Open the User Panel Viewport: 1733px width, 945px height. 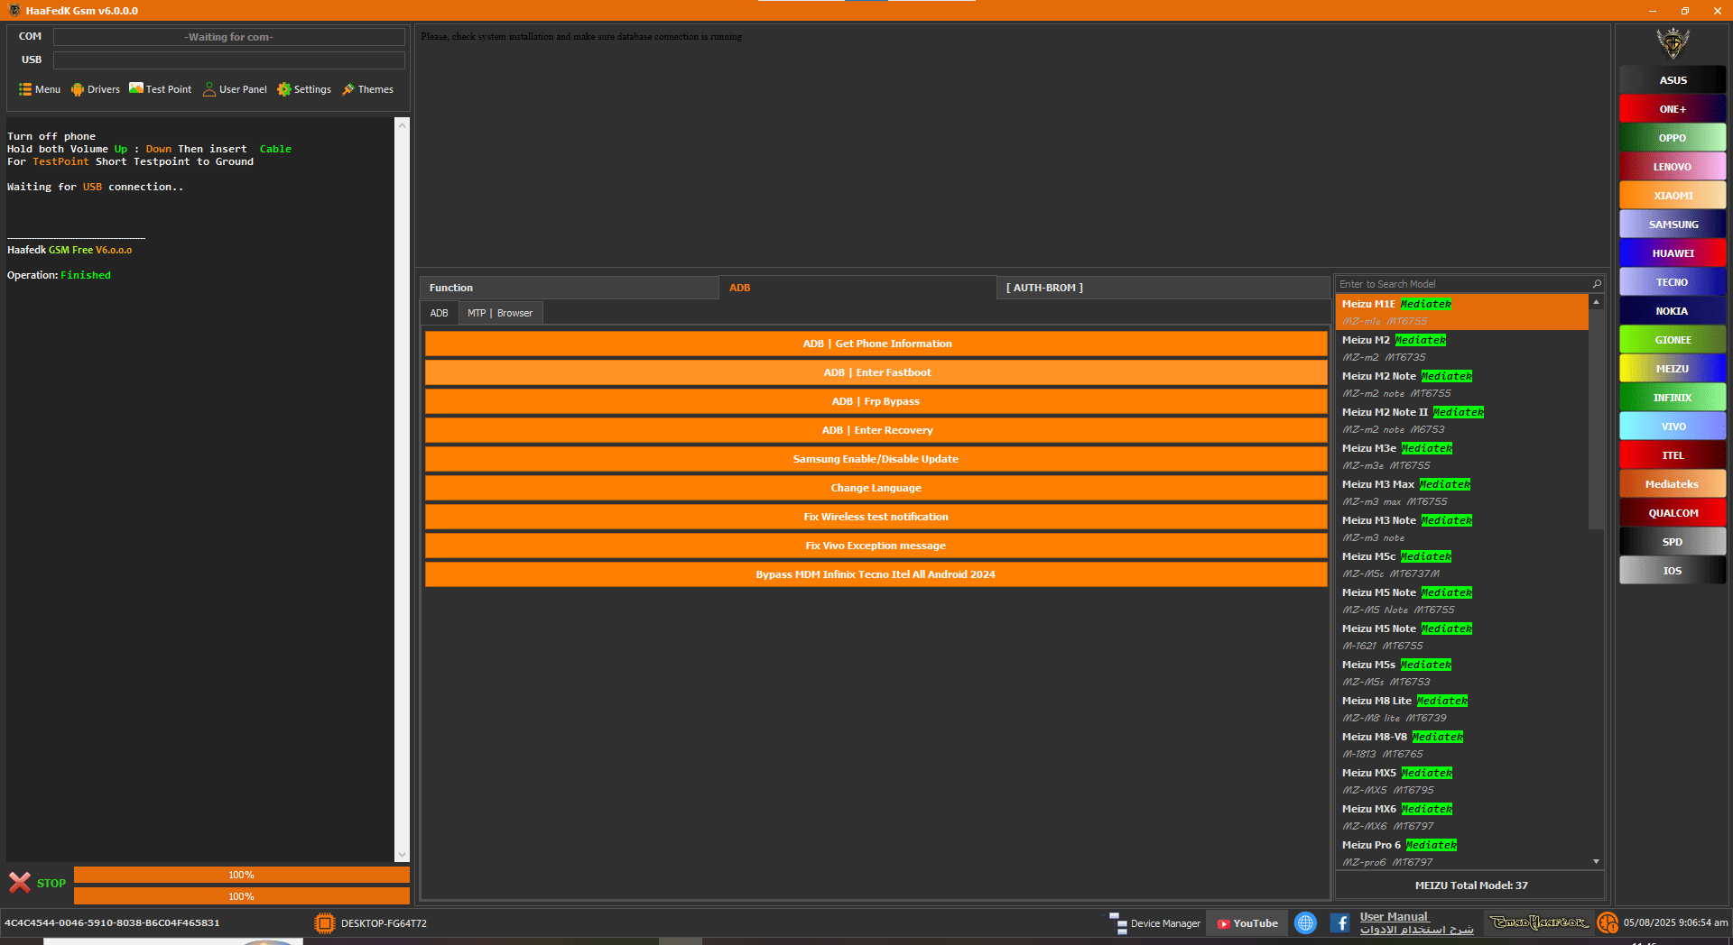pos(235,89)
